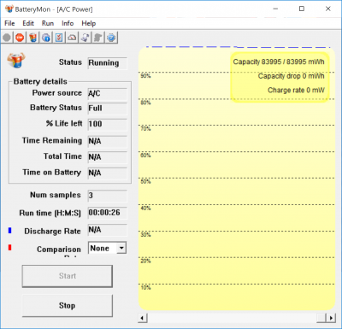Image resolution: width=342 pixels, height=329 pixels.
Task: Open the Edit menu
Action: click(28, 23)
